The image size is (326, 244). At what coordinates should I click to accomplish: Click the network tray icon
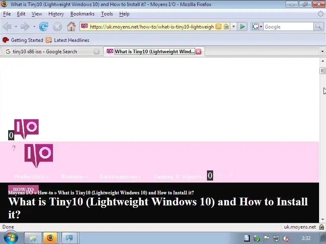coord(276,238)
